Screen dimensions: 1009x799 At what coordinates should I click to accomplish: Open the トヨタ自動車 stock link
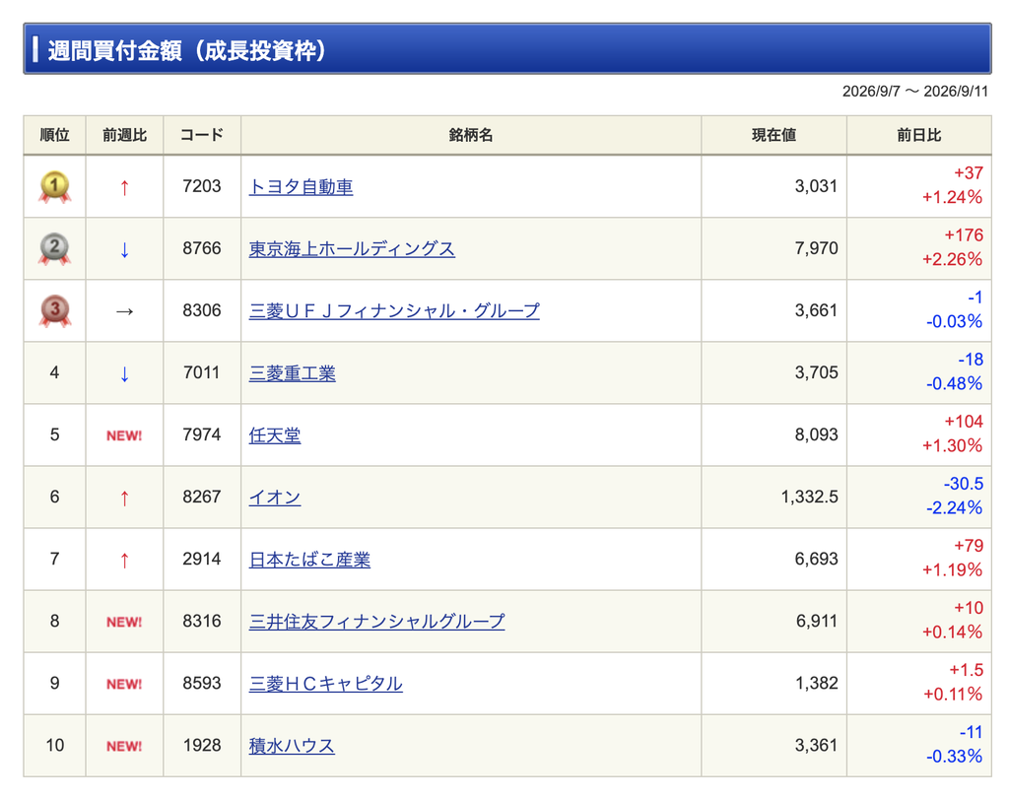302,187
